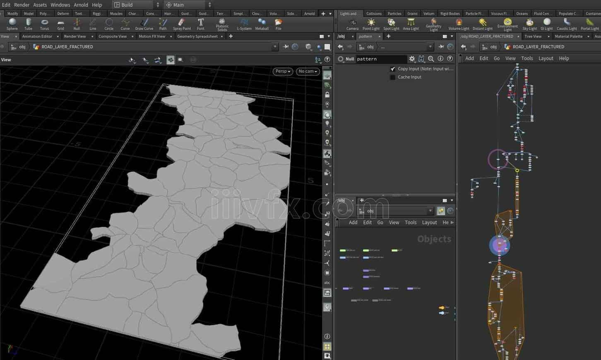Image resolution: width=601 pixels, height=360 pixels.
Task: Select the L-System shelf tool
Action: (x=244, y=24)
